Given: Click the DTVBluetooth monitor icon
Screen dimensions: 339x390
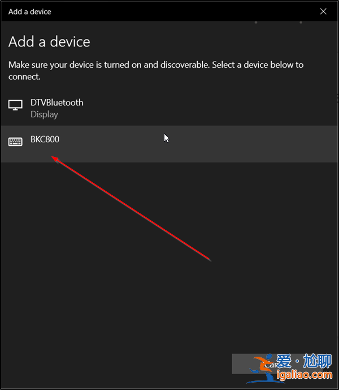Looking at the screenshot, I should pos(15,105).
